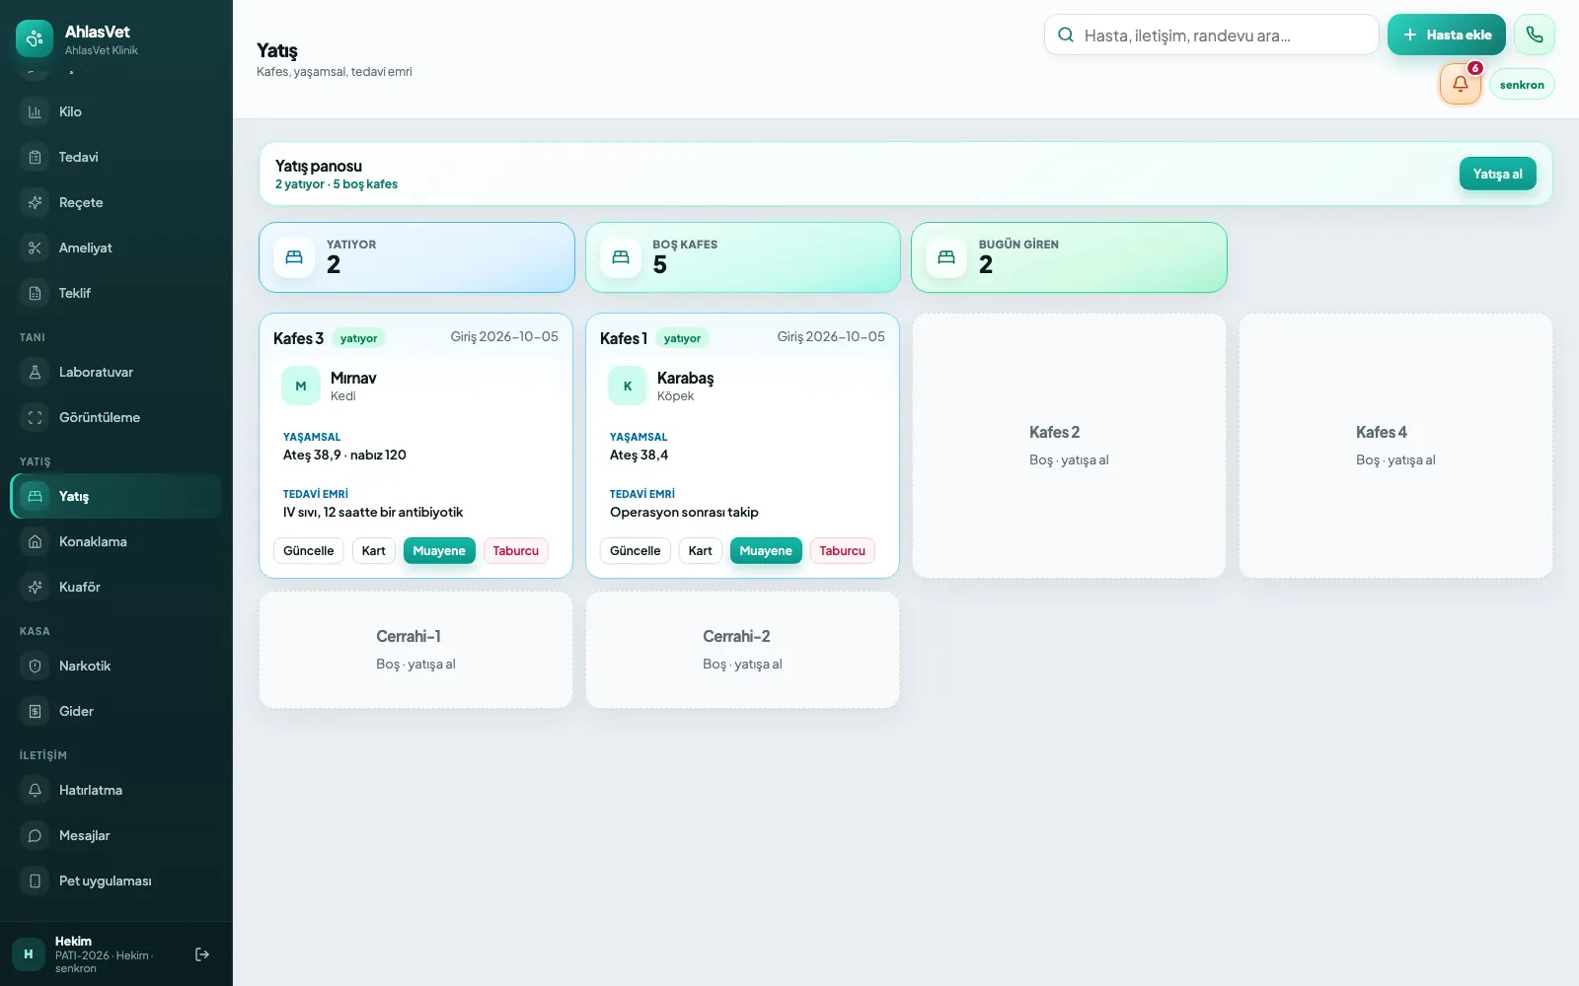
Task: Click the AhlasVet paw logo icon
Action: [35, 38]
